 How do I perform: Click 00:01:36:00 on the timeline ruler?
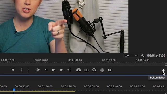click(x=68, y=86)
